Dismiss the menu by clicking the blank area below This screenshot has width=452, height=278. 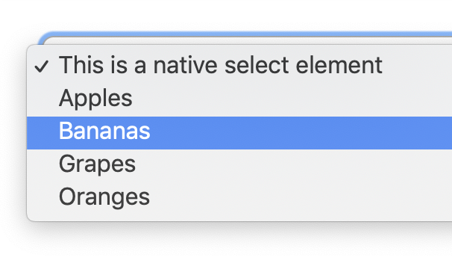pos(226,251)
